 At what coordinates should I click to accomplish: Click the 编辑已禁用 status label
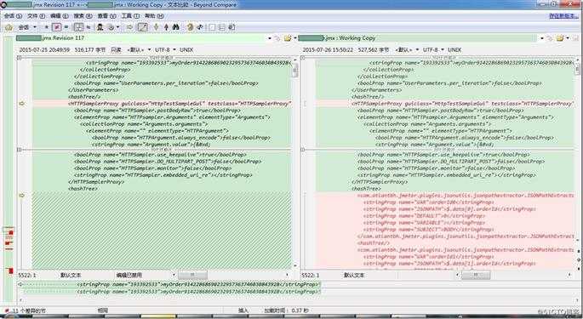click(x=129, y=275)
